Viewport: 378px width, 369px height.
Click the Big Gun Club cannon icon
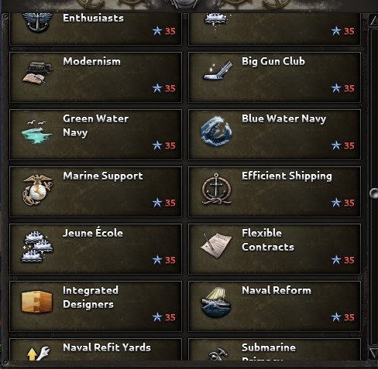pos(218,70)
